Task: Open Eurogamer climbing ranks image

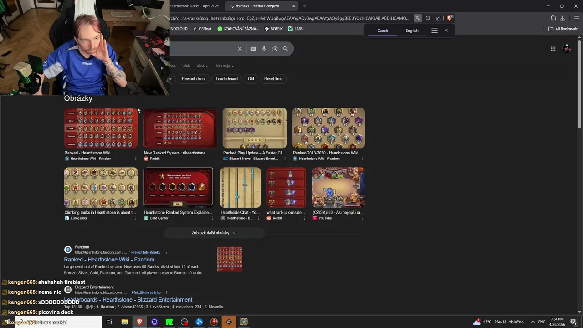Action: pyautogui.click(x=101, y=188)
